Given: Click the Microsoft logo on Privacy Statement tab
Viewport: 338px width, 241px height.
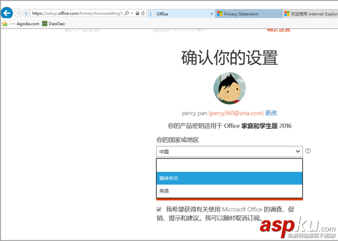Looking at the screenshot, I should [x=220, y=14].
